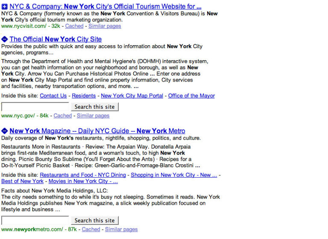Open Residents link inside nyc.gov
This screenshot has height=239, width=328.
[84, 96]
